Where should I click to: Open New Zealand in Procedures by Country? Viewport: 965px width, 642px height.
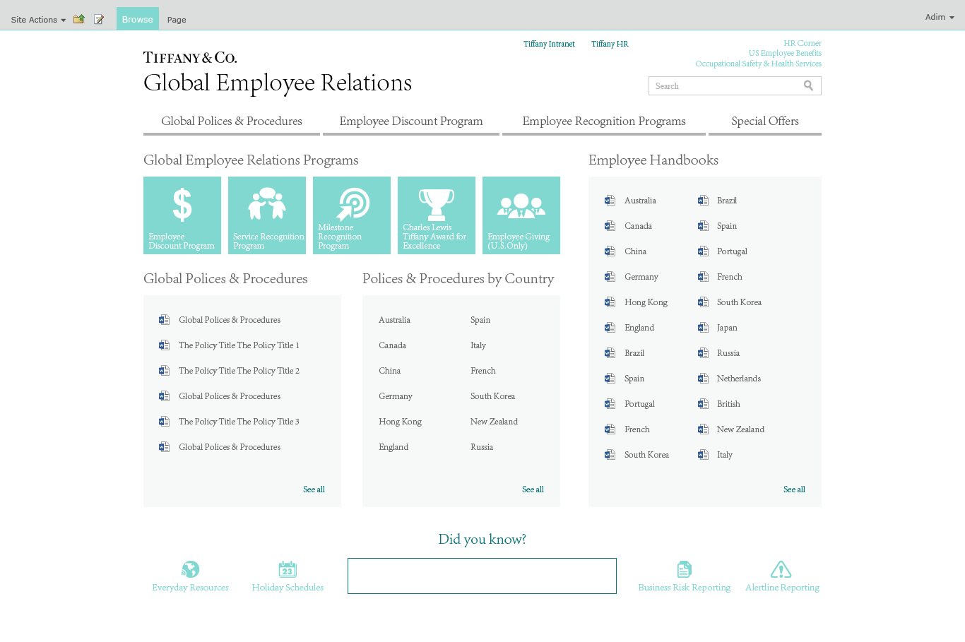click(494, 422)
